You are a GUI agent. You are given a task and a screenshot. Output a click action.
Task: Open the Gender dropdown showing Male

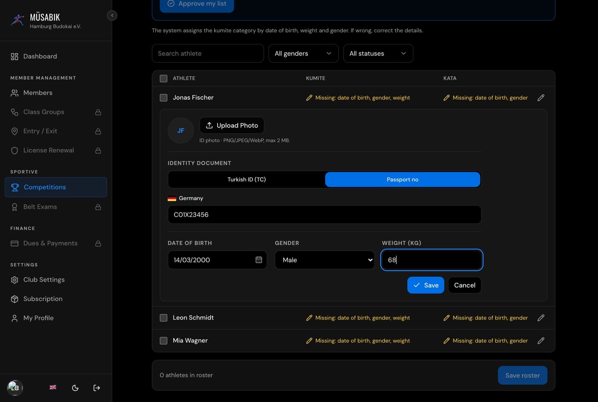[x=324, y=260]
